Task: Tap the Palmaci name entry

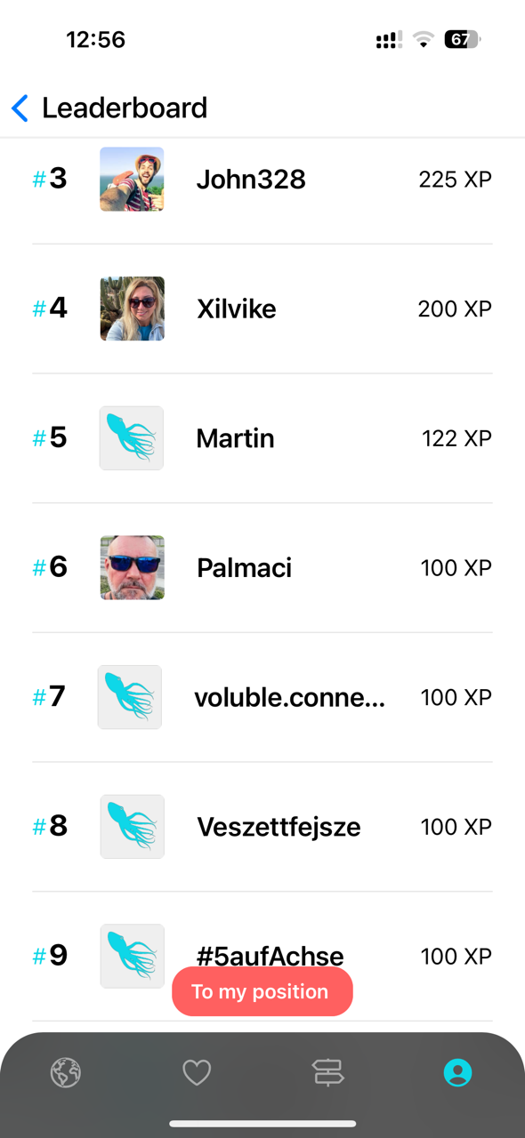Action: 244,568
